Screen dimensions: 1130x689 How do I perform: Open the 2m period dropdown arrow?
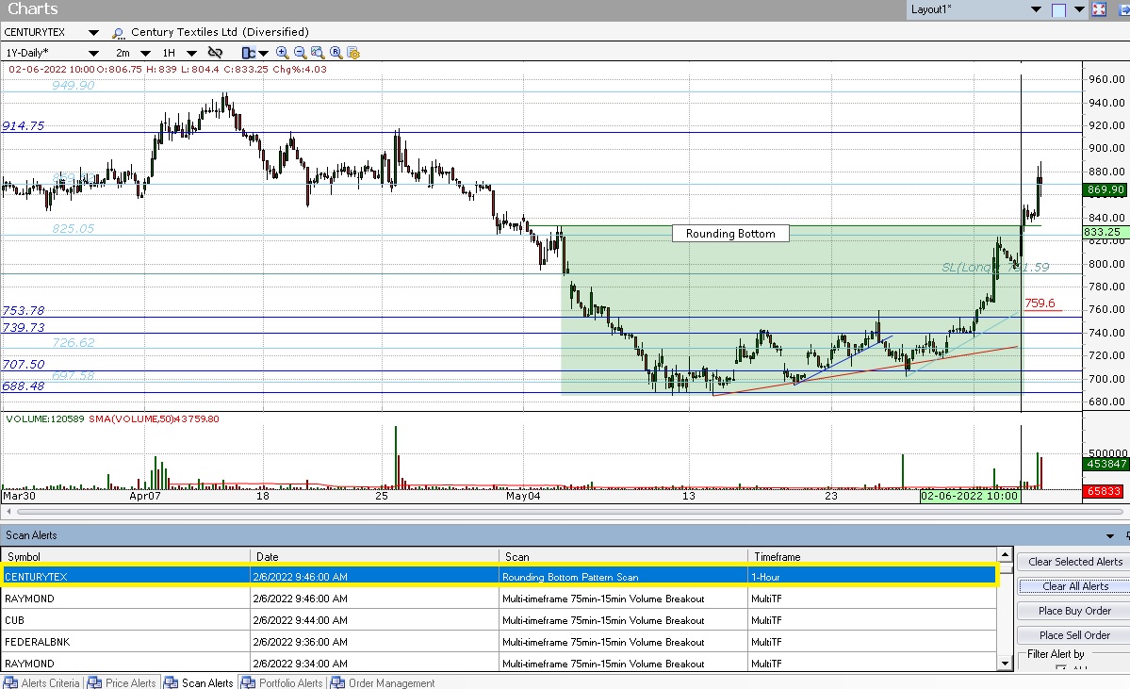pos(145,53)
